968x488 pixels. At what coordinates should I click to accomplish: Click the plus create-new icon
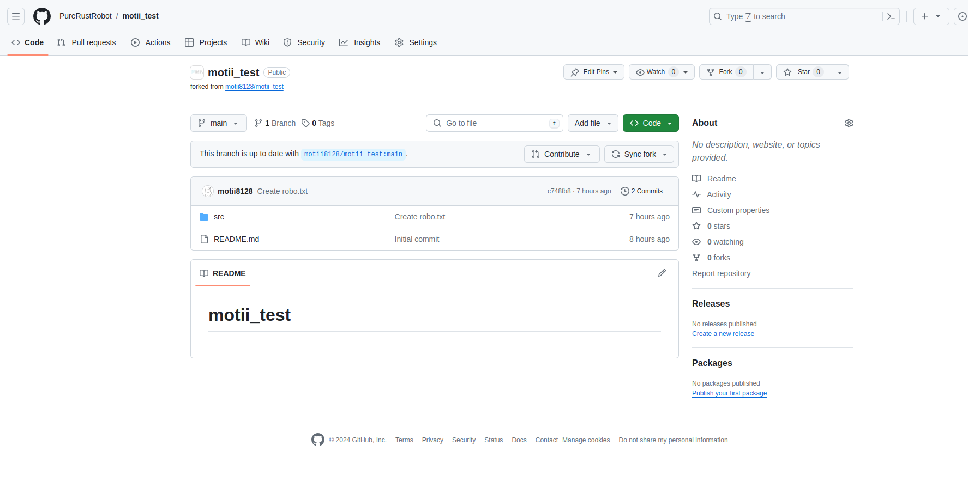925,16
